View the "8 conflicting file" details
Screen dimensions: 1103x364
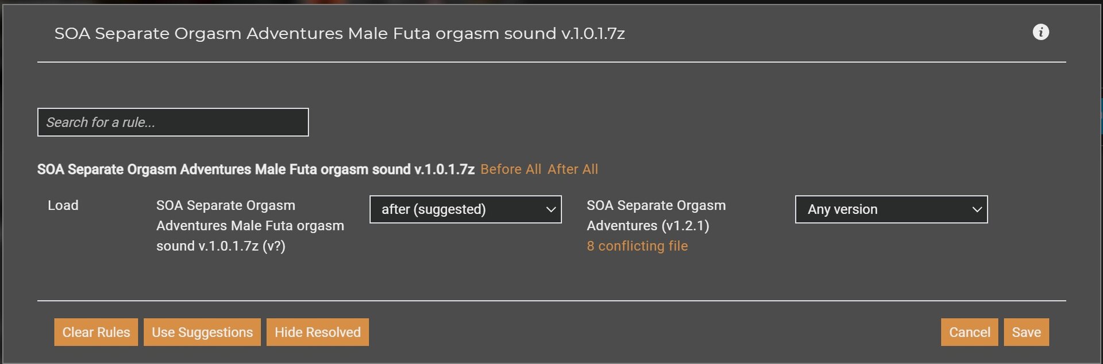point(637,245)
